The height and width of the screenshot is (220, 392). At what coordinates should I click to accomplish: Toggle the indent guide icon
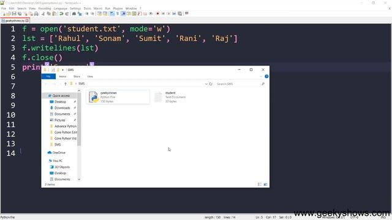point(123,13)
